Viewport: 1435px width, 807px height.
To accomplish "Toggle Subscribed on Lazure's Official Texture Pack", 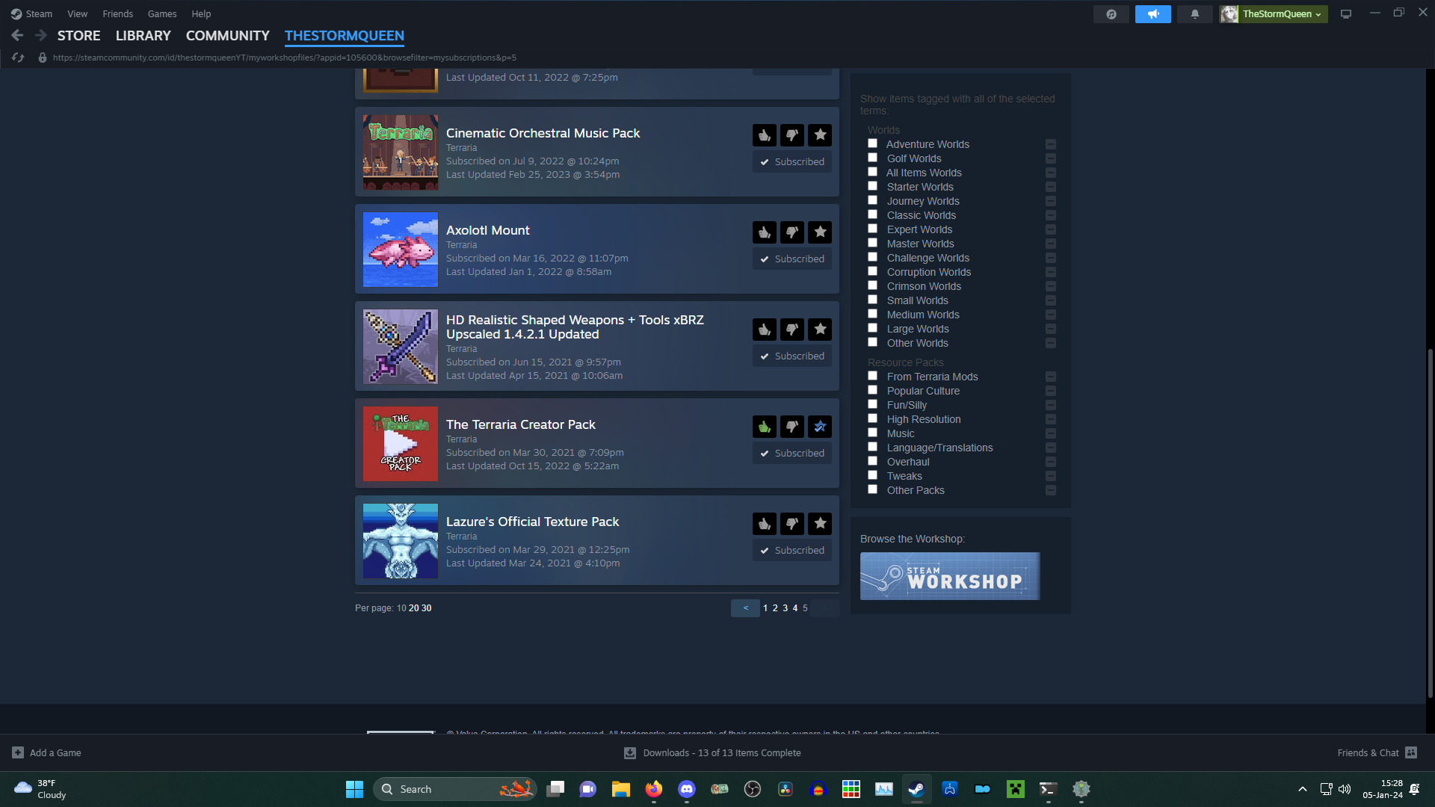I will pos(791,551).
